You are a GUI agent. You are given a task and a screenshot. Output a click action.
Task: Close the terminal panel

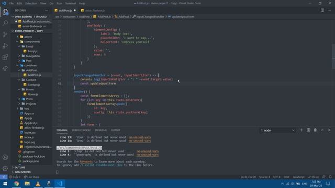pyautogui.click(x=329, y=130)
